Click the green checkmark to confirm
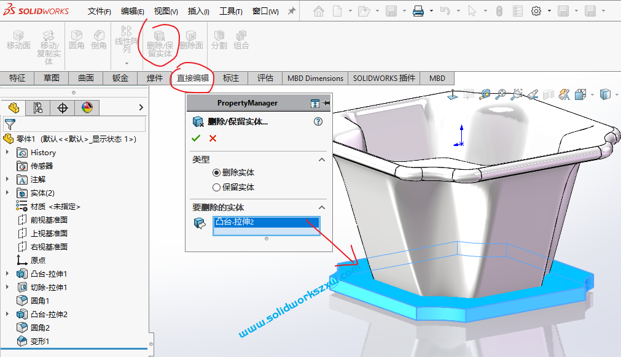621x357 pixels. coord(196,139)
